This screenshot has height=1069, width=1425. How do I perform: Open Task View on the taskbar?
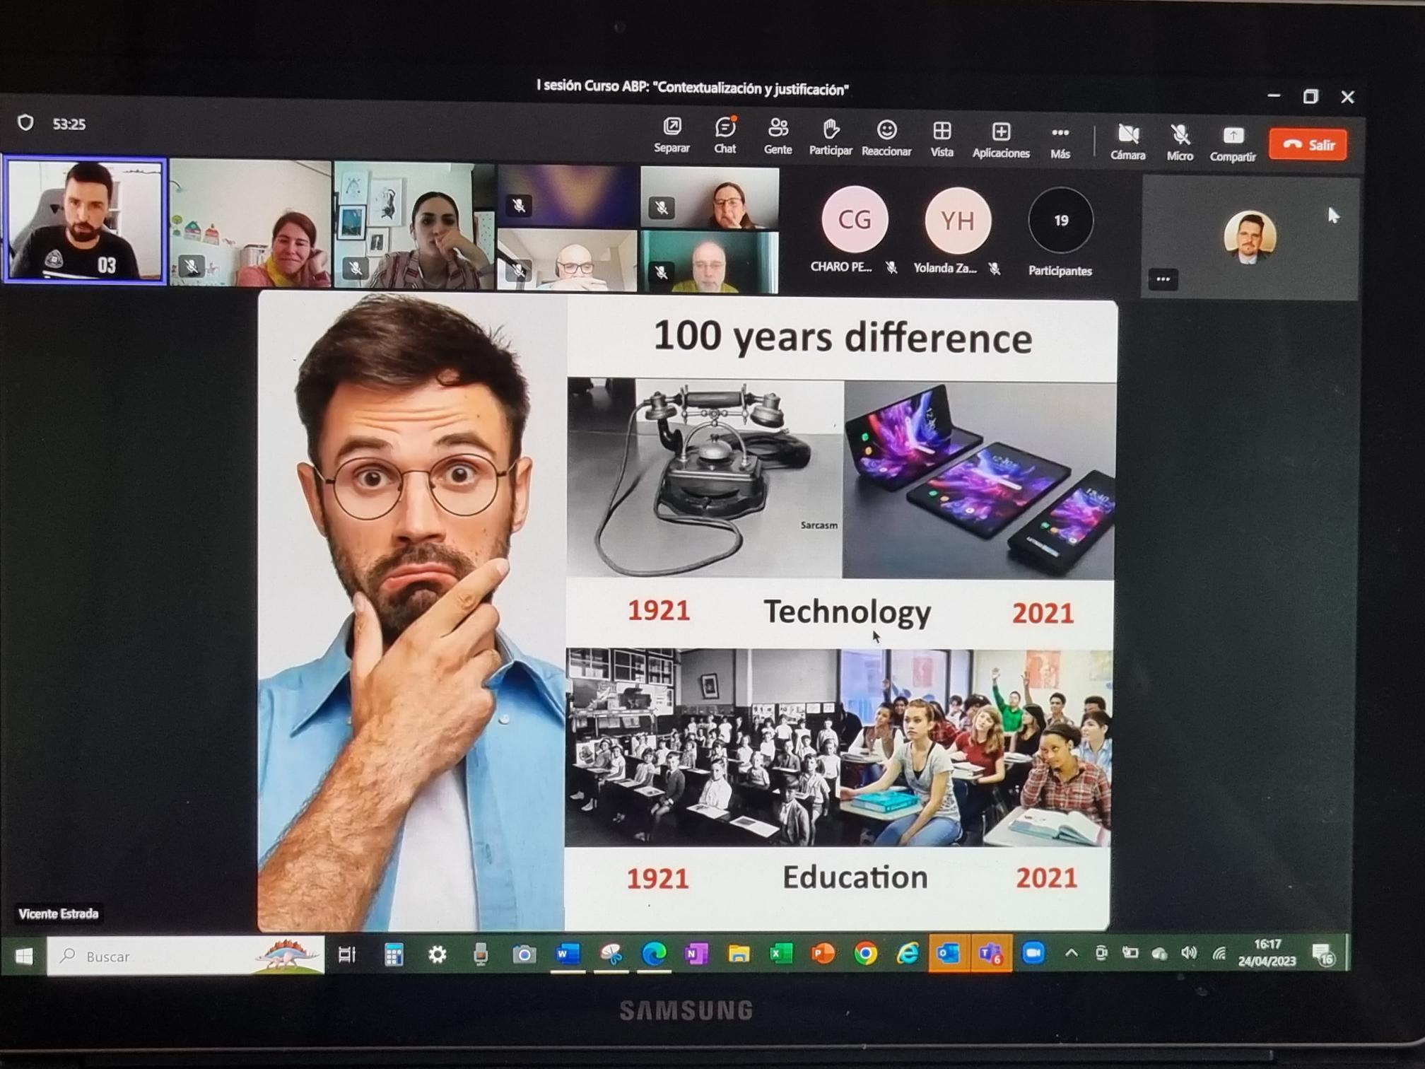tap(346, 955)
